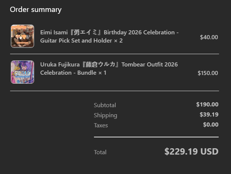Select the $190.00 subtotal amount
The height and width of the screenshot is (174, 231).
(207, 105)
